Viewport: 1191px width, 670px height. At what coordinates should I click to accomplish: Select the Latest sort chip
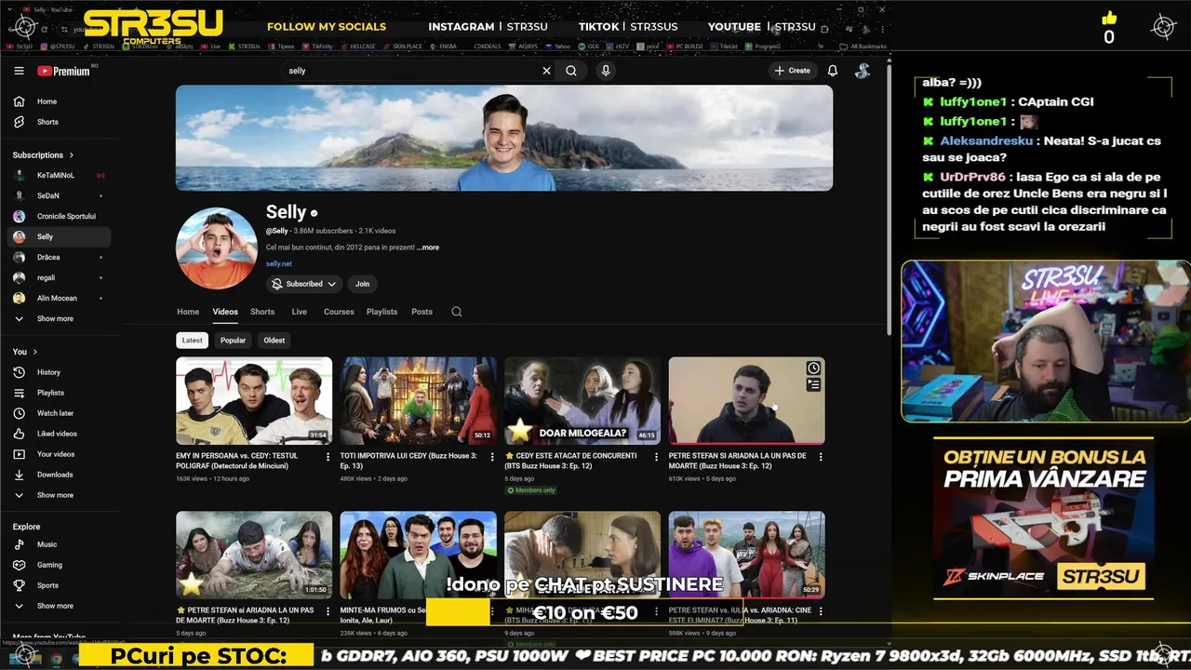coord(192,341)
